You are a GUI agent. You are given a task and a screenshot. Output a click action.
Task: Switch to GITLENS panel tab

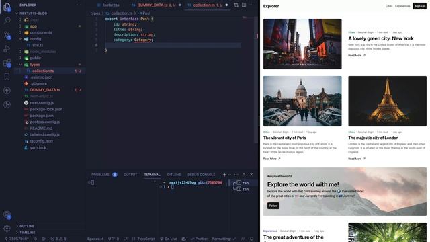174,175
